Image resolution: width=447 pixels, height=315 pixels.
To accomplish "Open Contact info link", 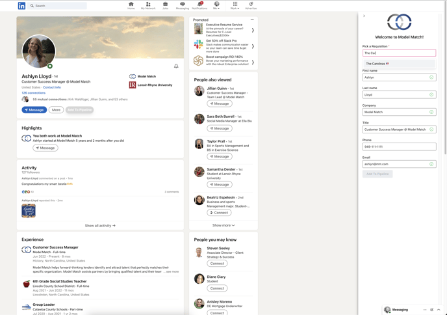I will (52, 87).
